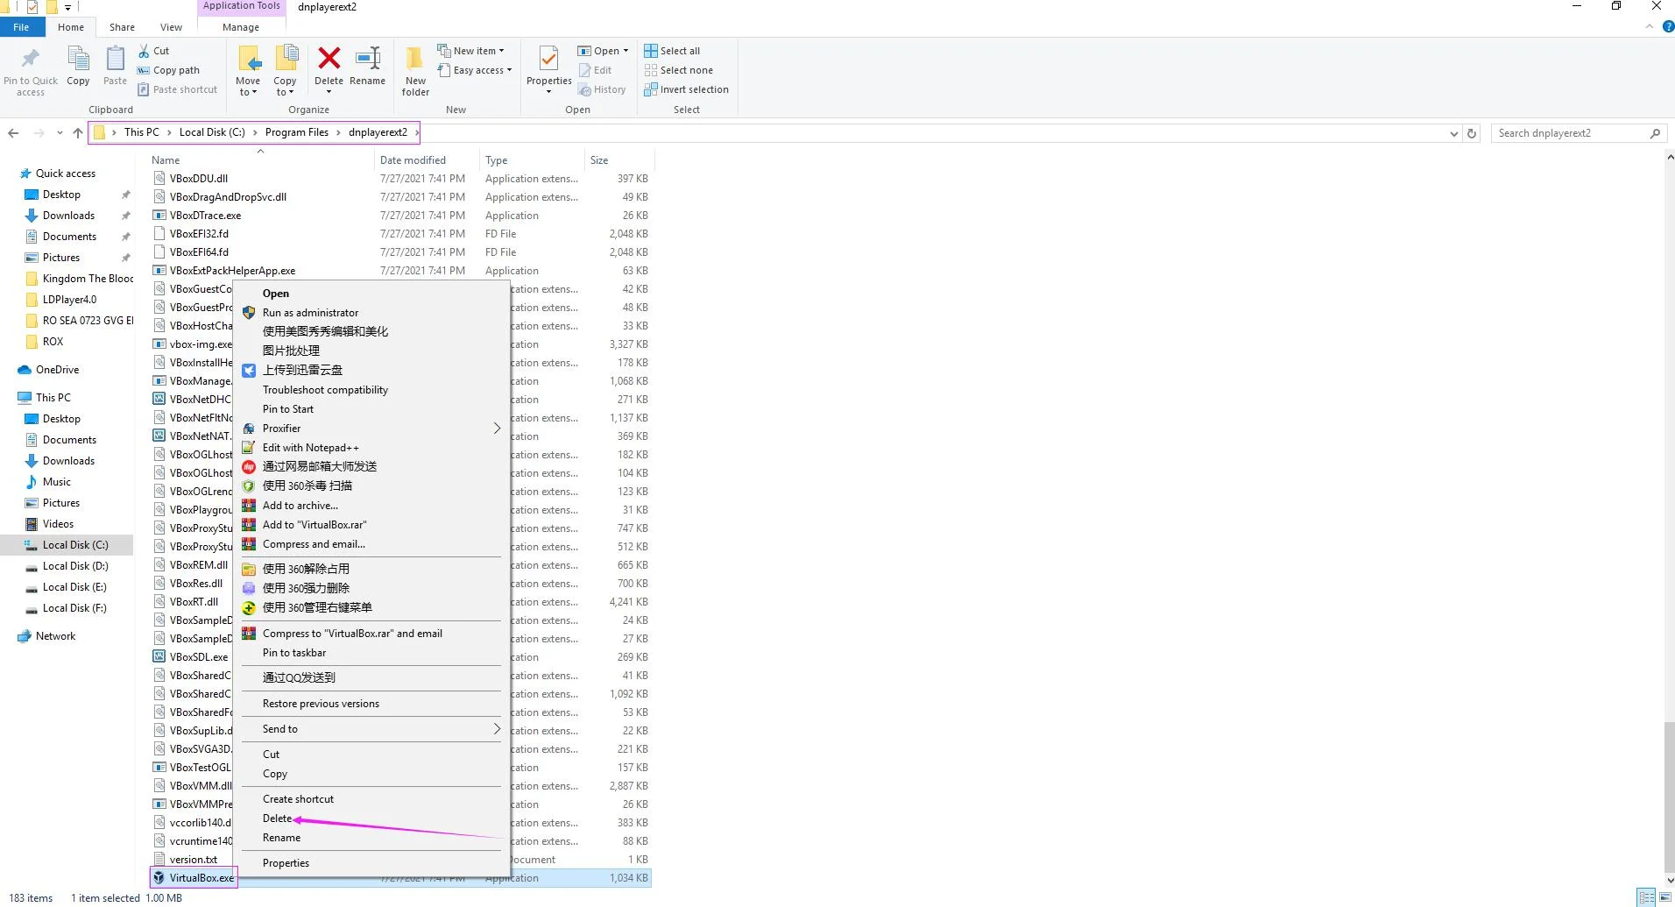Refresh the current folder view
This screenshot has height=907, width=1675.
coord(1472,133)
